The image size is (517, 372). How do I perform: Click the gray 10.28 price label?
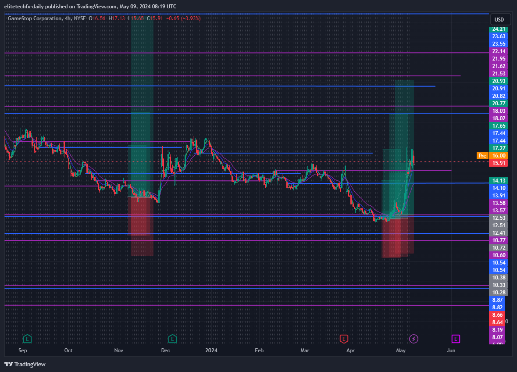pyautogui.click(x=499, y=292)
